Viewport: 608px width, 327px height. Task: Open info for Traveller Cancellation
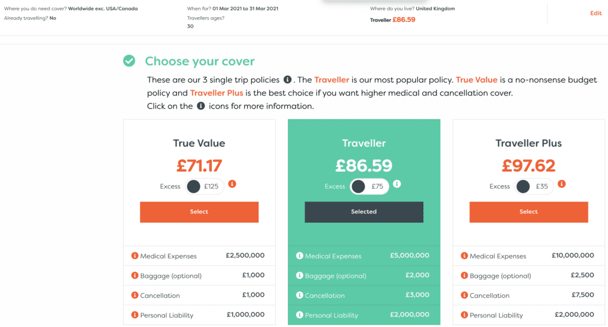299,295
